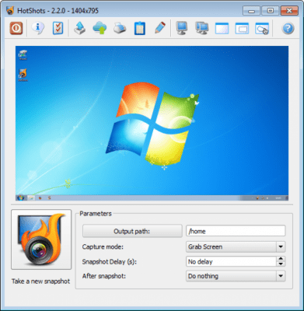The height and width of the screenshot is (311, 304).
Task: Click the Output path button
Action: (x=132, y=231)
